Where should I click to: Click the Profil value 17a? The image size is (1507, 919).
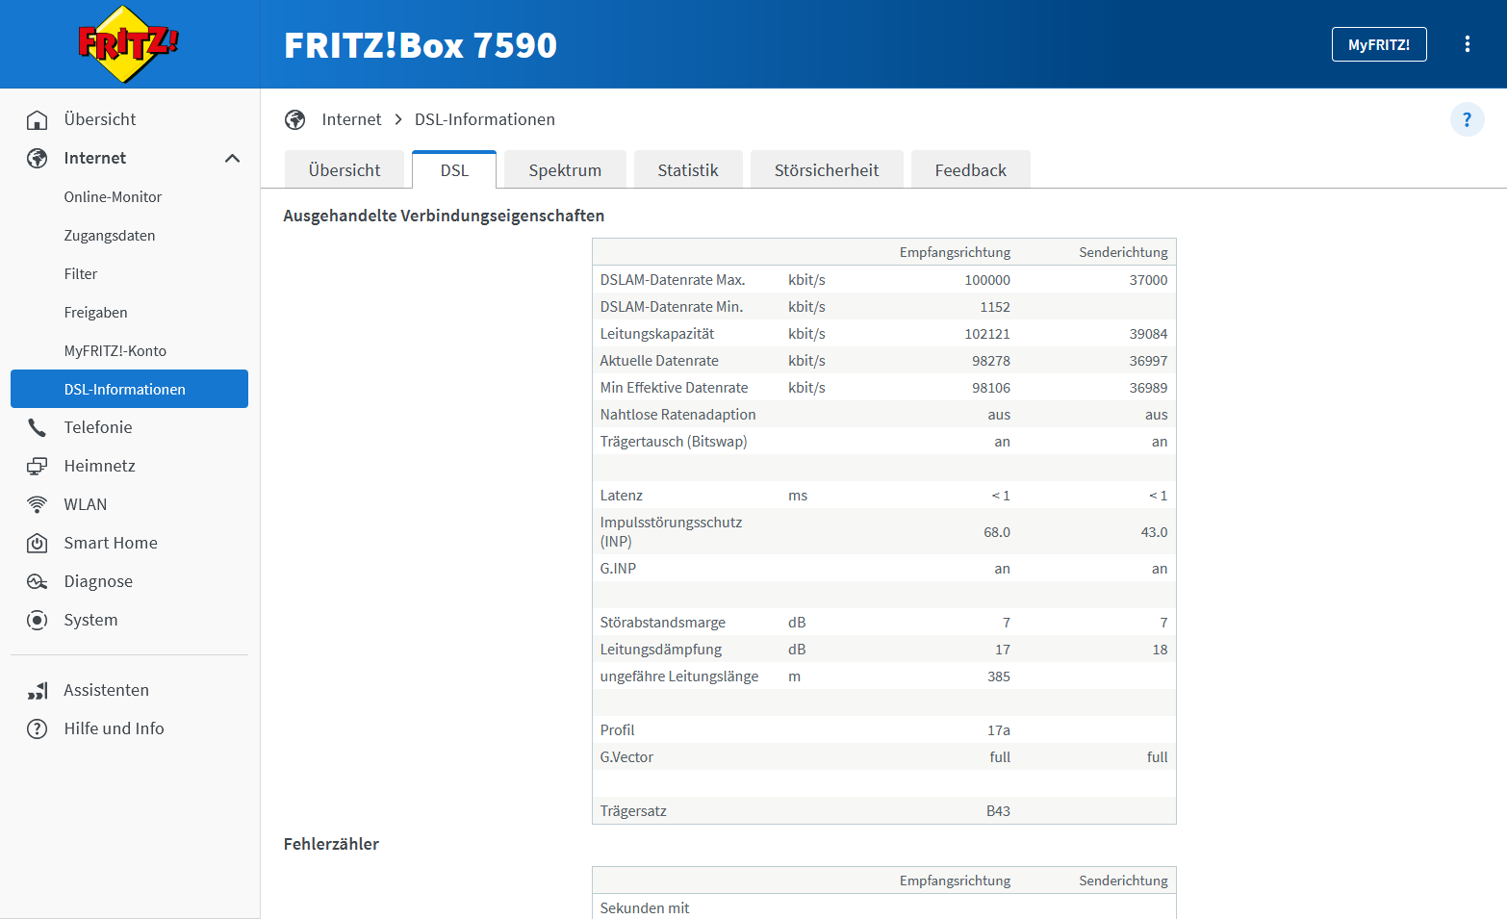point(999,730)
